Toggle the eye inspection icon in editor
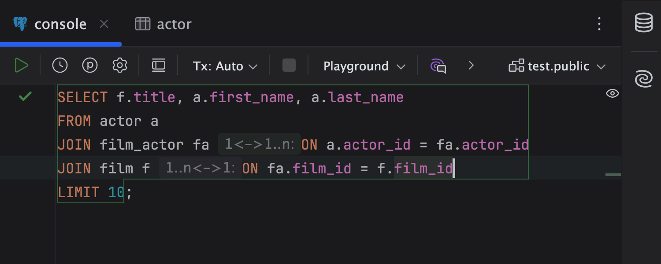Screen dimensions: 661x264 612,93
